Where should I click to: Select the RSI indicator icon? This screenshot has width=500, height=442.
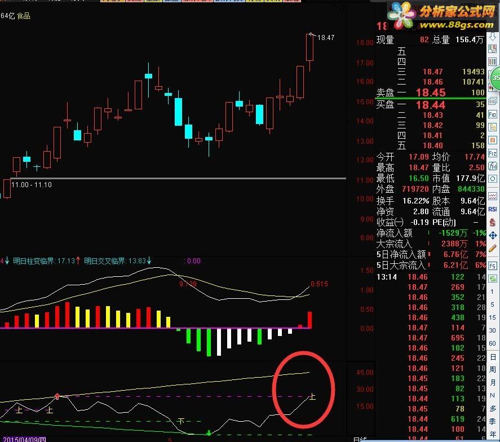coord(493,209)
